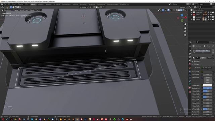Toggle viewport overlays
This screenshot has height=121, width=215.
point(169,10)
